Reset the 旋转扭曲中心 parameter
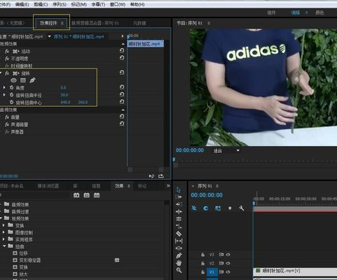This screenshot has width=337, height=280. tap(122, 102)
